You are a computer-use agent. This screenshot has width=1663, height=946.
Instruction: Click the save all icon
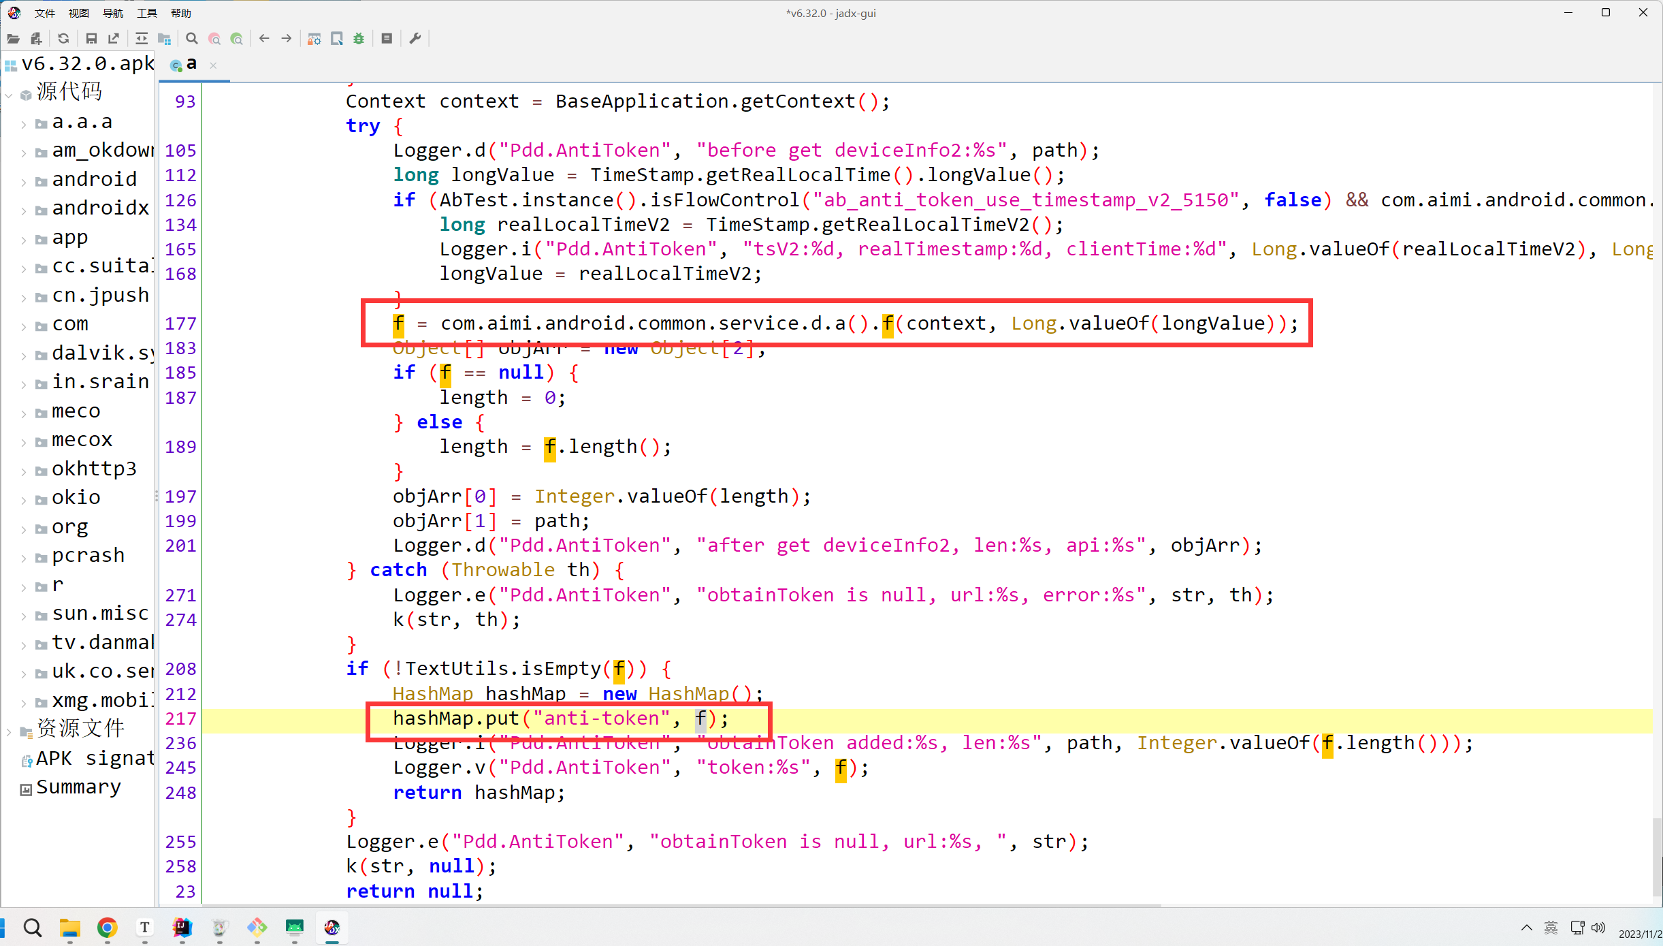point(91,39)
